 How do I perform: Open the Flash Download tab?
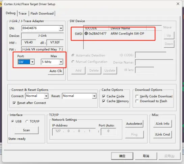42,14
